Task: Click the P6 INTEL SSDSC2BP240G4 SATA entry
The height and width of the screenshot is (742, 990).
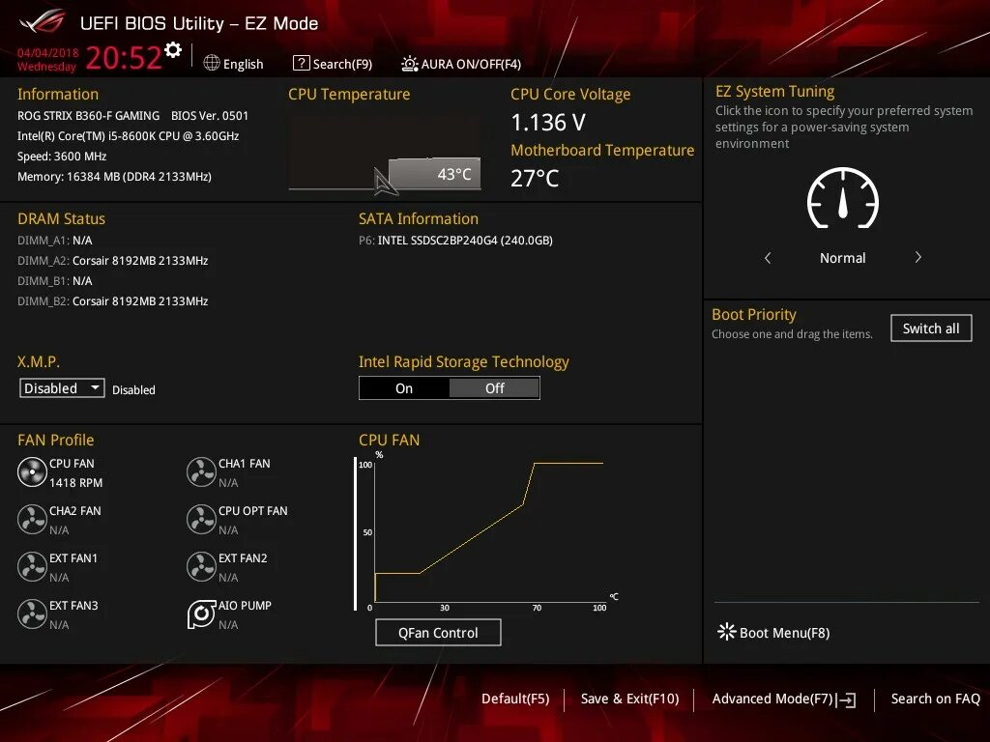Action: (x=455, y=241)
